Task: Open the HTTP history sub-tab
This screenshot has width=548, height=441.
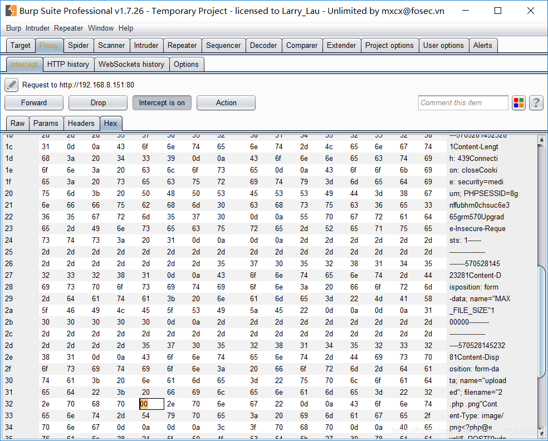Action: (x=68, y=64)
